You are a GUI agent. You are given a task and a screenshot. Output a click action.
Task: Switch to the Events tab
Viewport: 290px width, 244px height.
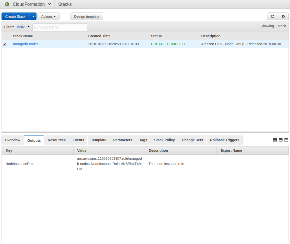click(x=78, y=140)
